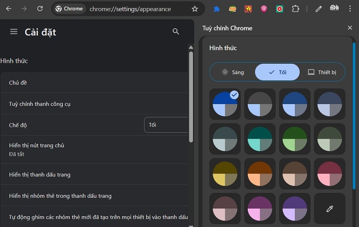Choose the yellow olive theme swatch
Viewport: 359px width, 227px height.
(225, 174)
